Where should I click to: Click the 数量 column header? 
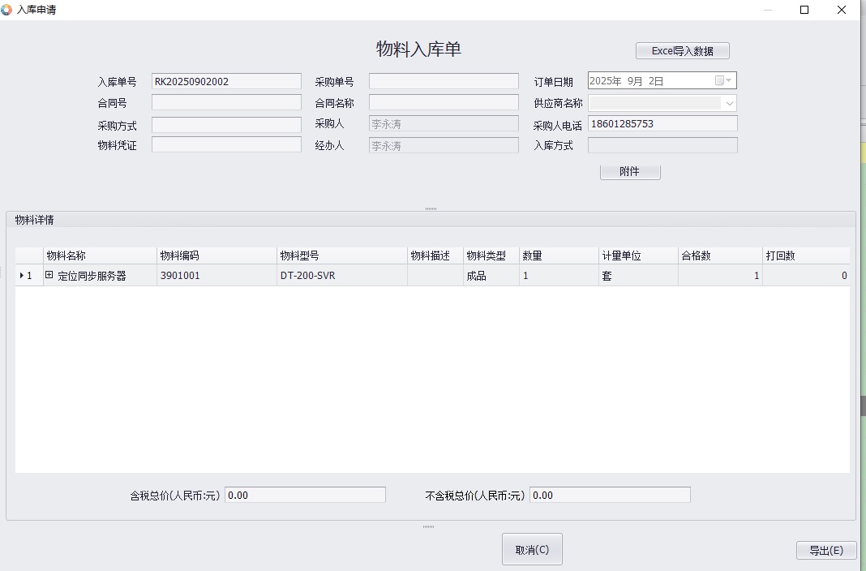[x=558, y=255]
